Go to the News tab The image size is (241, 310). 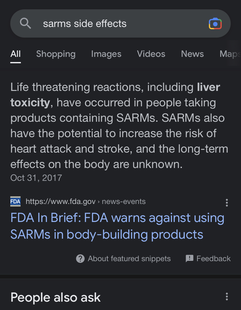click(192, 54)
